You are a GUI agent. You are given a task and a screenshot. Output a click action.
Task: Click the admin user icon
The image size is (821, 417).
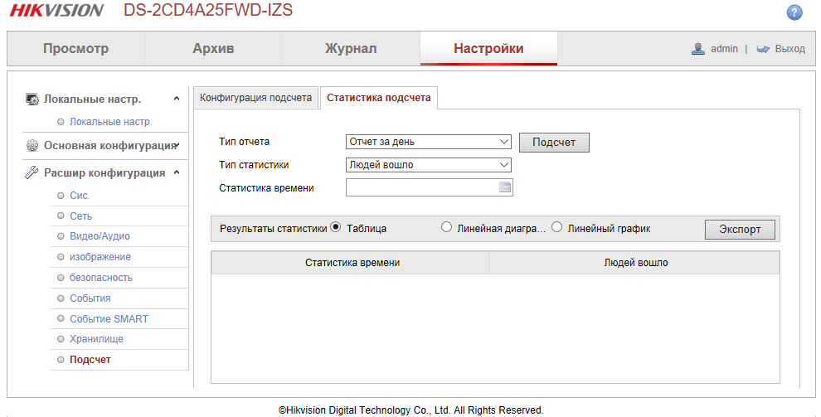[x=698, y=49]
